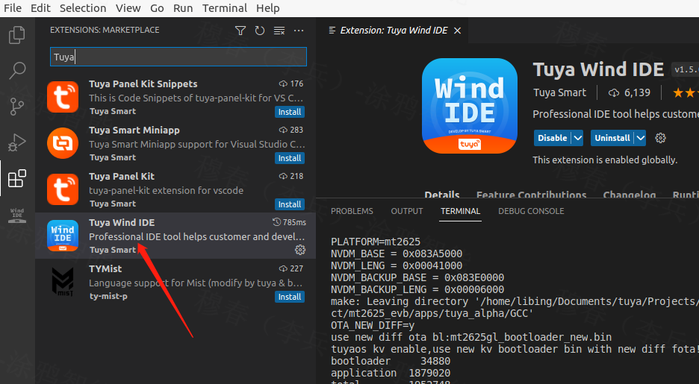Switch to the DEBUG CONSOLE tab

[531, 211]
